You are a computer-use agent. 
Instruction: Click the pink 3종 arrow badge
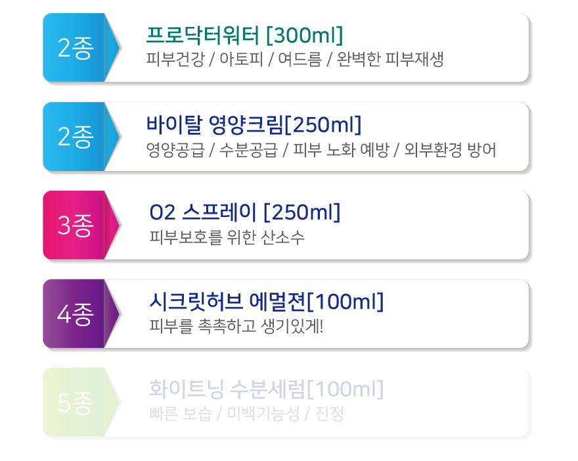[x=80, y=225]
